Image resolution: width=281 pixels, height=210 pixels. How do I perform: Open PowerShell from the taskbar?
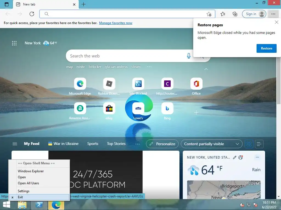(39, 205)
